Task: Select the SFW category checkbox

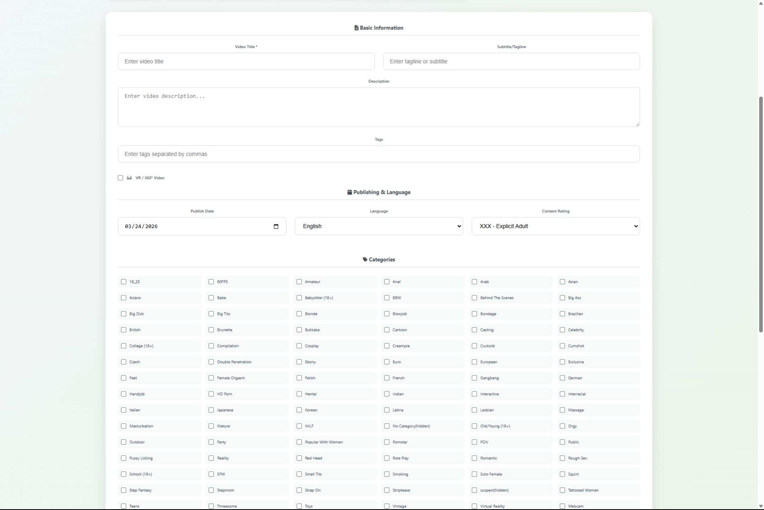Action: 211,474
